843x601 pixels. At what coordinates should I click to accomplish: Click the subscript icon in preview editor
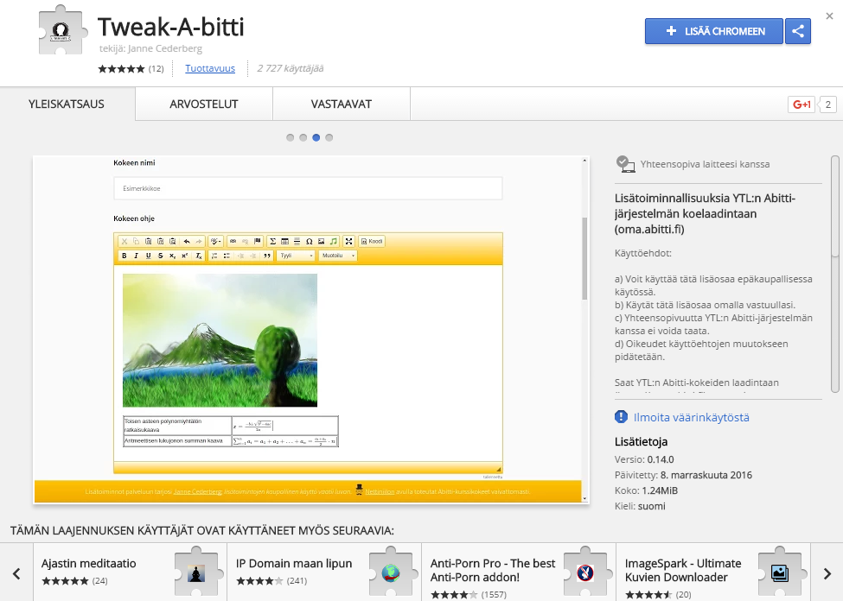coord(173,256)
